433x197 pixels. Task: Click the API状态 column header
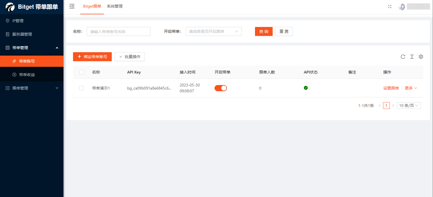click(x=311, y=72)
